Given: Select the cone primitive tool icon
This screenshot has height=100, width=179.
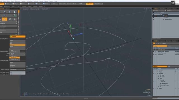Looking at the screenshot, I should [x=15, y=12].
